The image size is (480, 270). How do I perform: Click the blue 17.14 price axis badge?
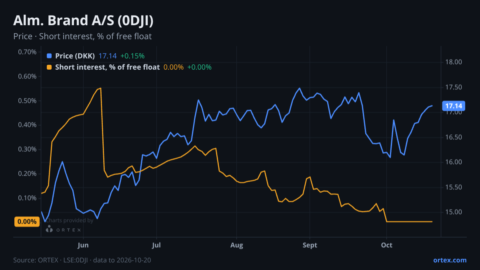[x=453, y=106]
